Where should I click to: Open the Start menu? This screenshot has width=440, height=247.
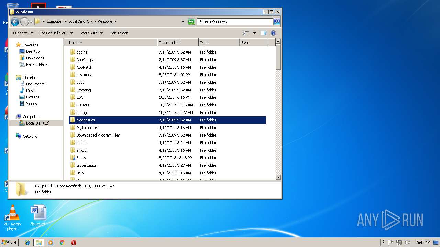9,242
